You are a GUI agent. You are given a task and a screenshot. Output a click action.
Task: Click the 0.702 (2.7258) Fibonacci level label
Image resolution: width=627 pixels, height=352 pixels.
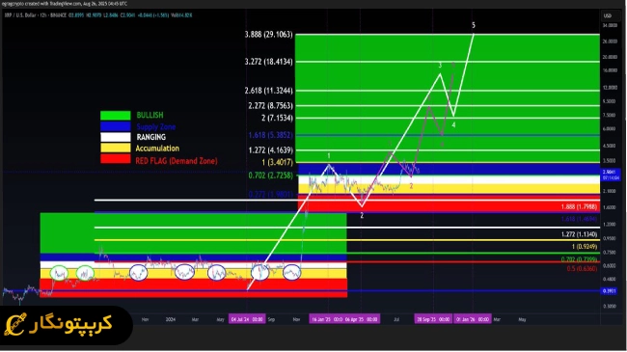[x=271, y=176]
